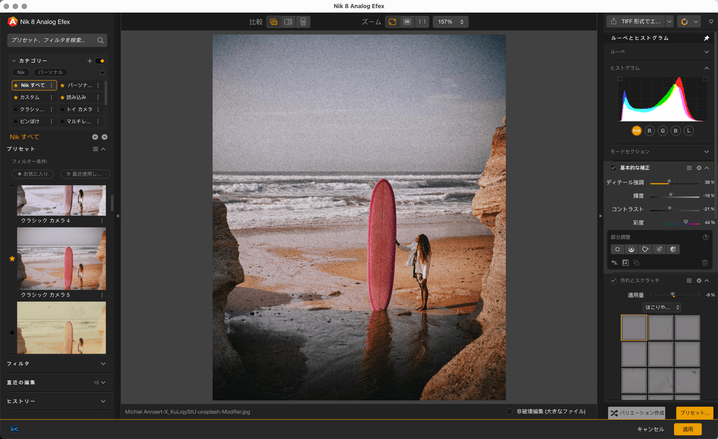Open the preset list view menu icon
The width and height of the screenshot is (718, 439).
pos(95,149)
